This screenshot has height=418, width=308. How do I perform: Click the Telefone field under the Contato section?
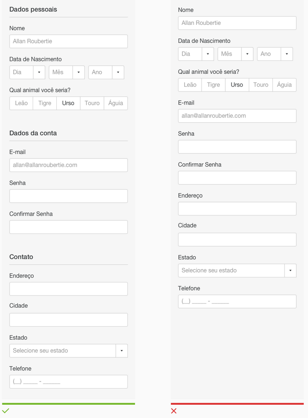pos(68,382)
